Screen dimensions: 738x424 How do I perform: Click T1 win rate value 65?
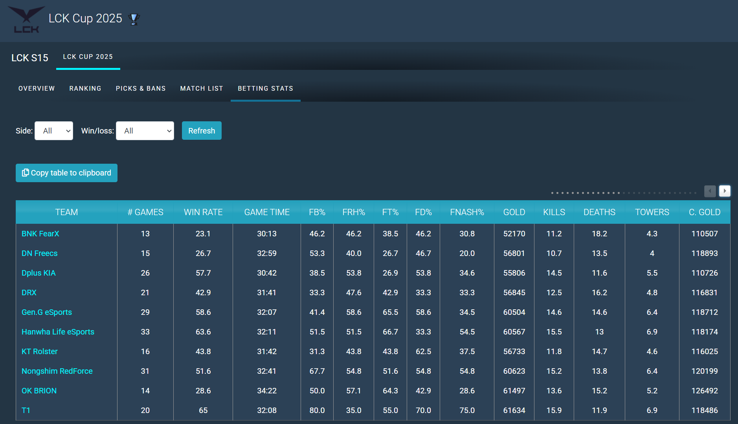pyautogui.click(x=203, y=410)
